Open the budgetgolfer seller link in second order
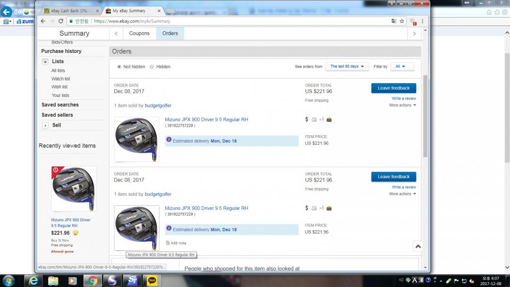The image size is (510, 287). [x=158, y=194]
